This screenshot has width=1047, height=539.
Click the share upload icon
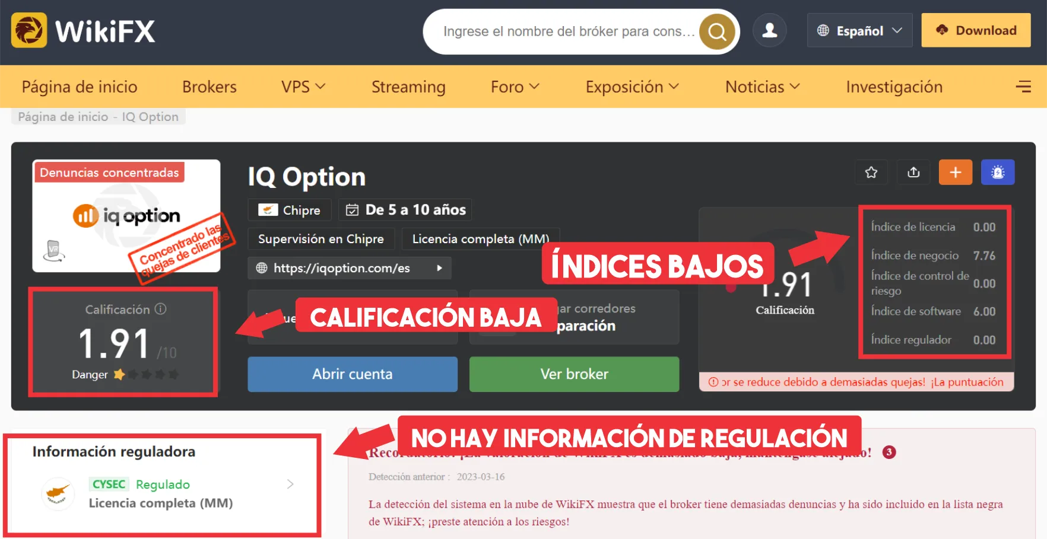point(913,173)
